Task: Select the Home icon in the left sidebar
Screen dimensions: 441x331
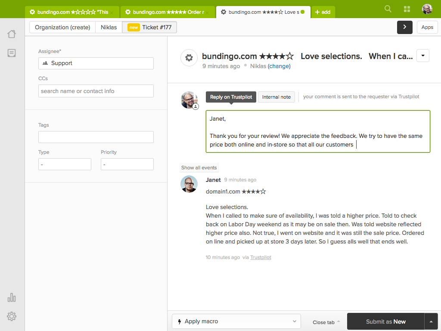Action: tap(12, 34)
